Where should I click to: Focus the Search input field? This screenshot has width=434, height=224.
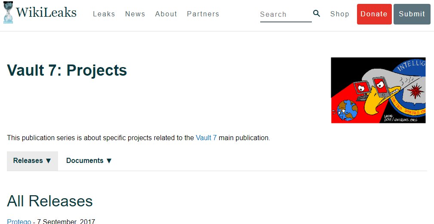click(285, 14)
